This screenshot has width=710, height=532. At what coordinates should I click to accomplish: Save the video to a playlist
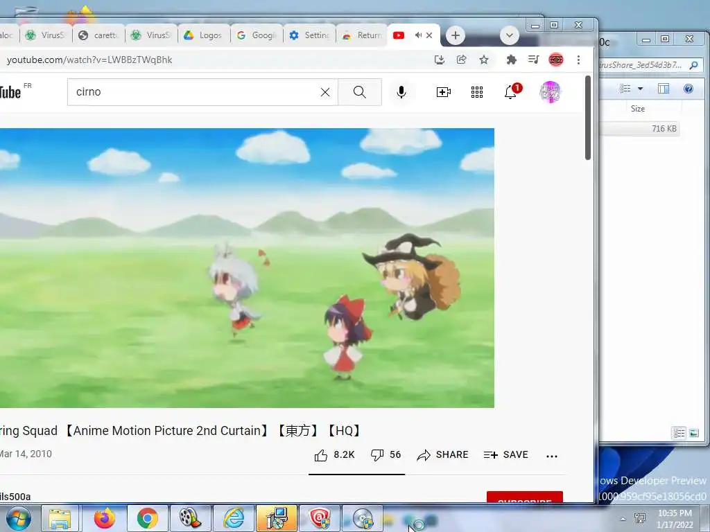click(505, 454)
